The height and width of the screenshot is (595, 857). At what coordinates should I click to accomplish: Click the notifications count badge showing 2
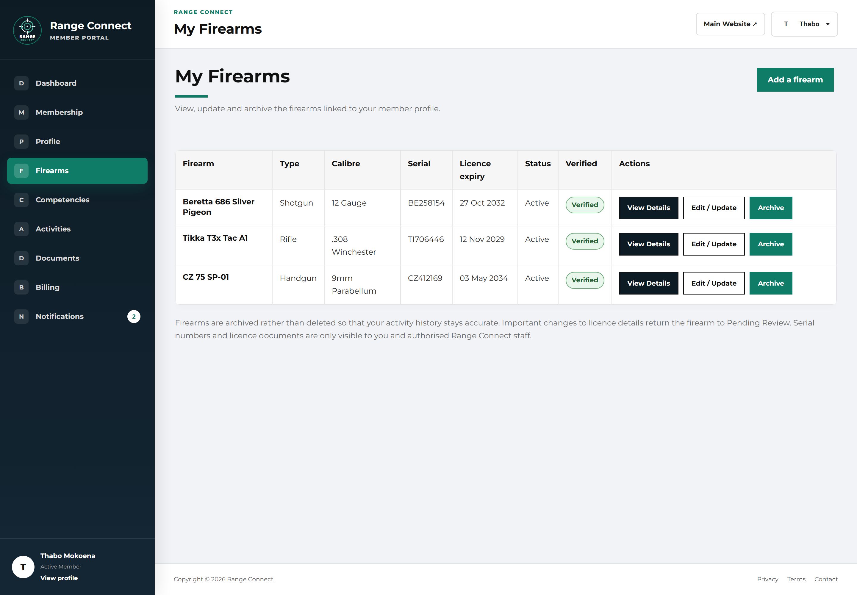coord(134,317)
